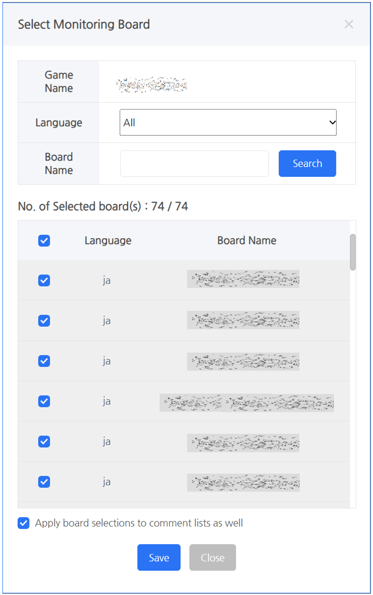
Task: Click the Board Name column header
Action: point(246,240)
